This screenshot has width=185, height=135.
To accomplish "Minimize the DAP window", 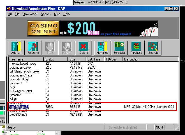I will (x=166, y=9).
